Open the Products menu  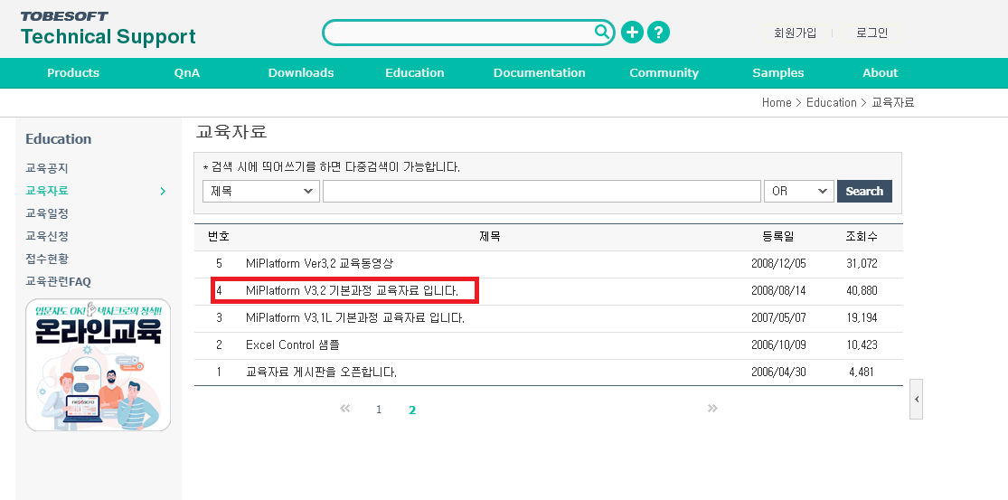click(x=73, y=72)
